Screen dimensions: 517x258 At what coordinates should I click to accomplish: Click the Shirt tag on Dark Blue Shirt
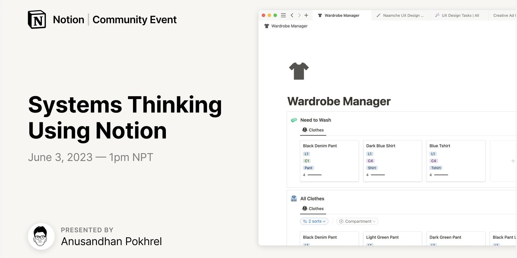pyautogui.click(x=372, y=168)
